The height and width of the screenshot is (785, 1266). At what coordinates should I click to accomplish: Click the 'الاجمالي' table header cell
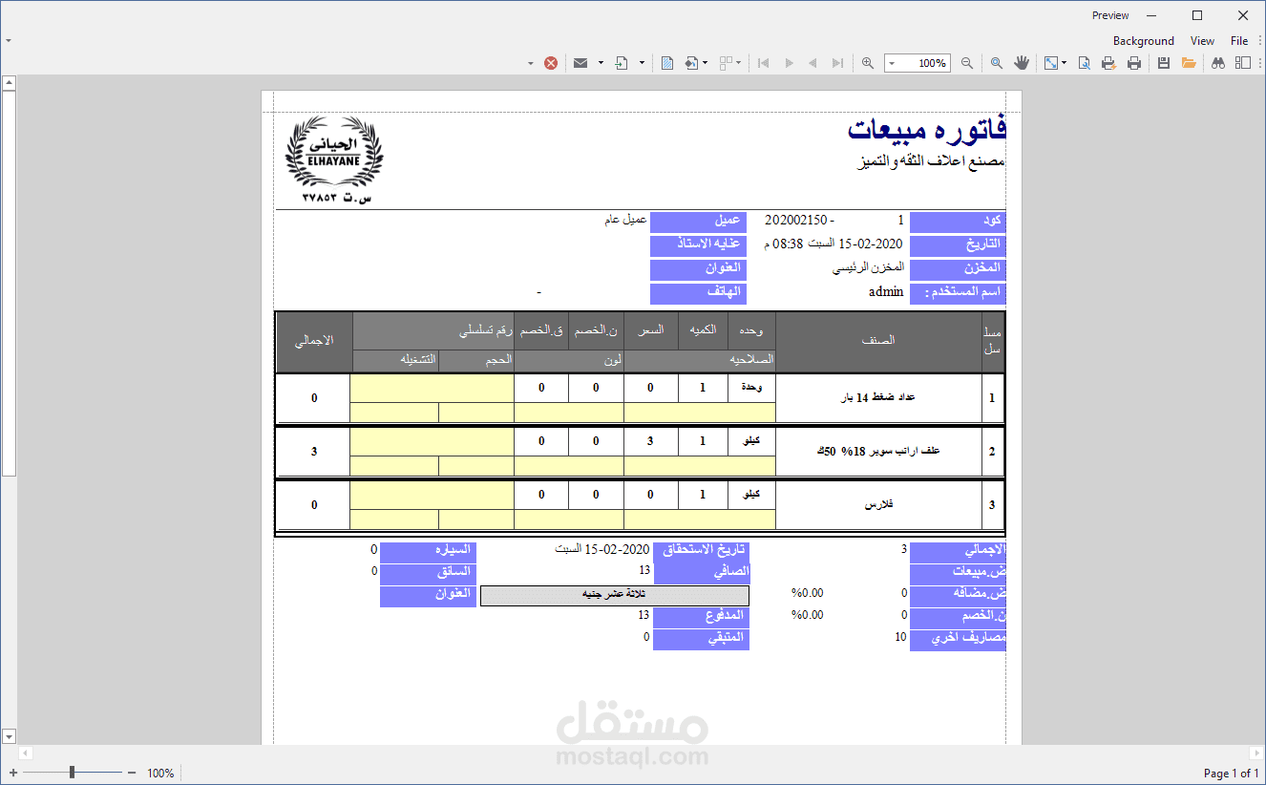314,341
